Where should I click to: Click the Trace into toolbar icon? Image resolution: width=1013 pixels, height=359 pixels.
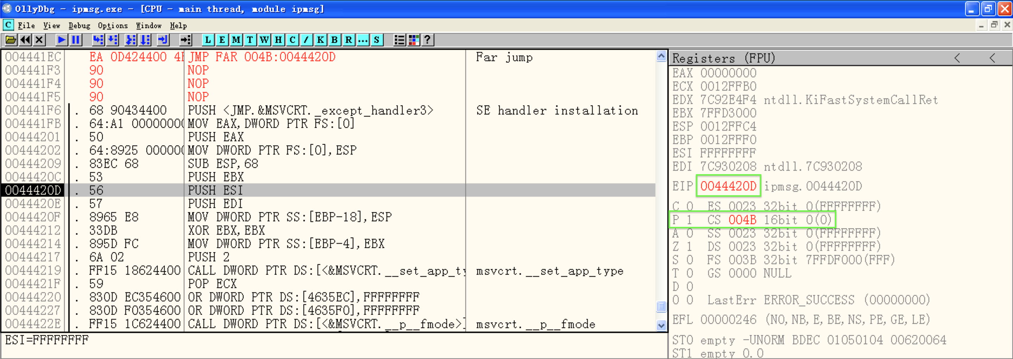tap(131, 40)
